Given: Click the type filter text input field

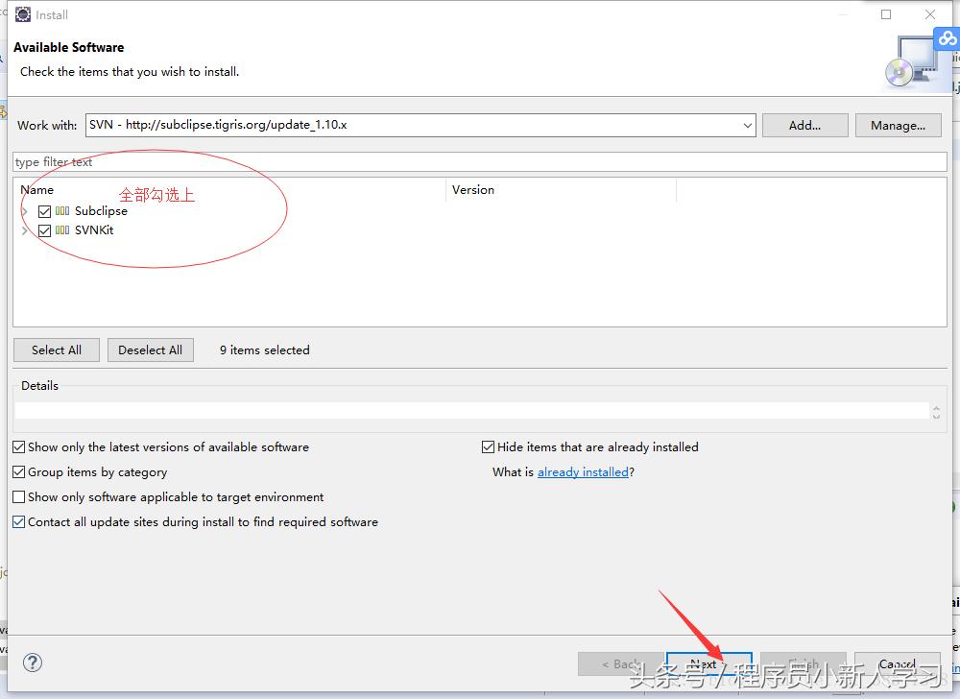Looking at the screenshot, I should [192, 161].
